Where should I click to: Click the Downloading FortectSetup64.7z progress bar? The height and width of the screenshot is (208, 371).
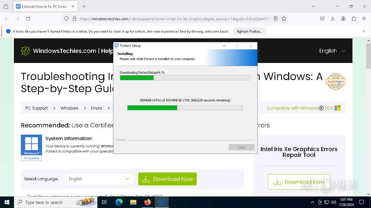[185, 78]
